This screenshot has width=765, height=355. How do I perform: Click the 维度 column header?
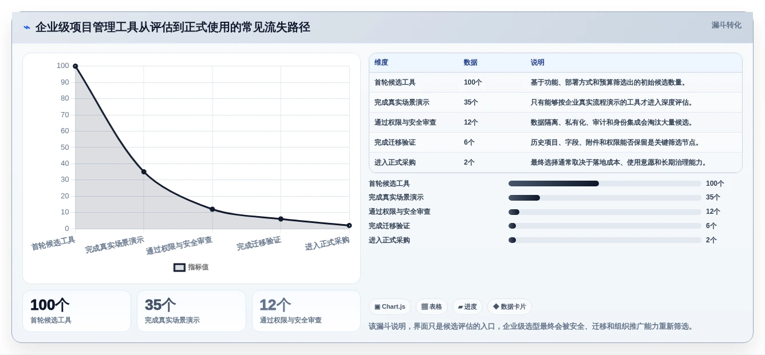tap(381, 62)
